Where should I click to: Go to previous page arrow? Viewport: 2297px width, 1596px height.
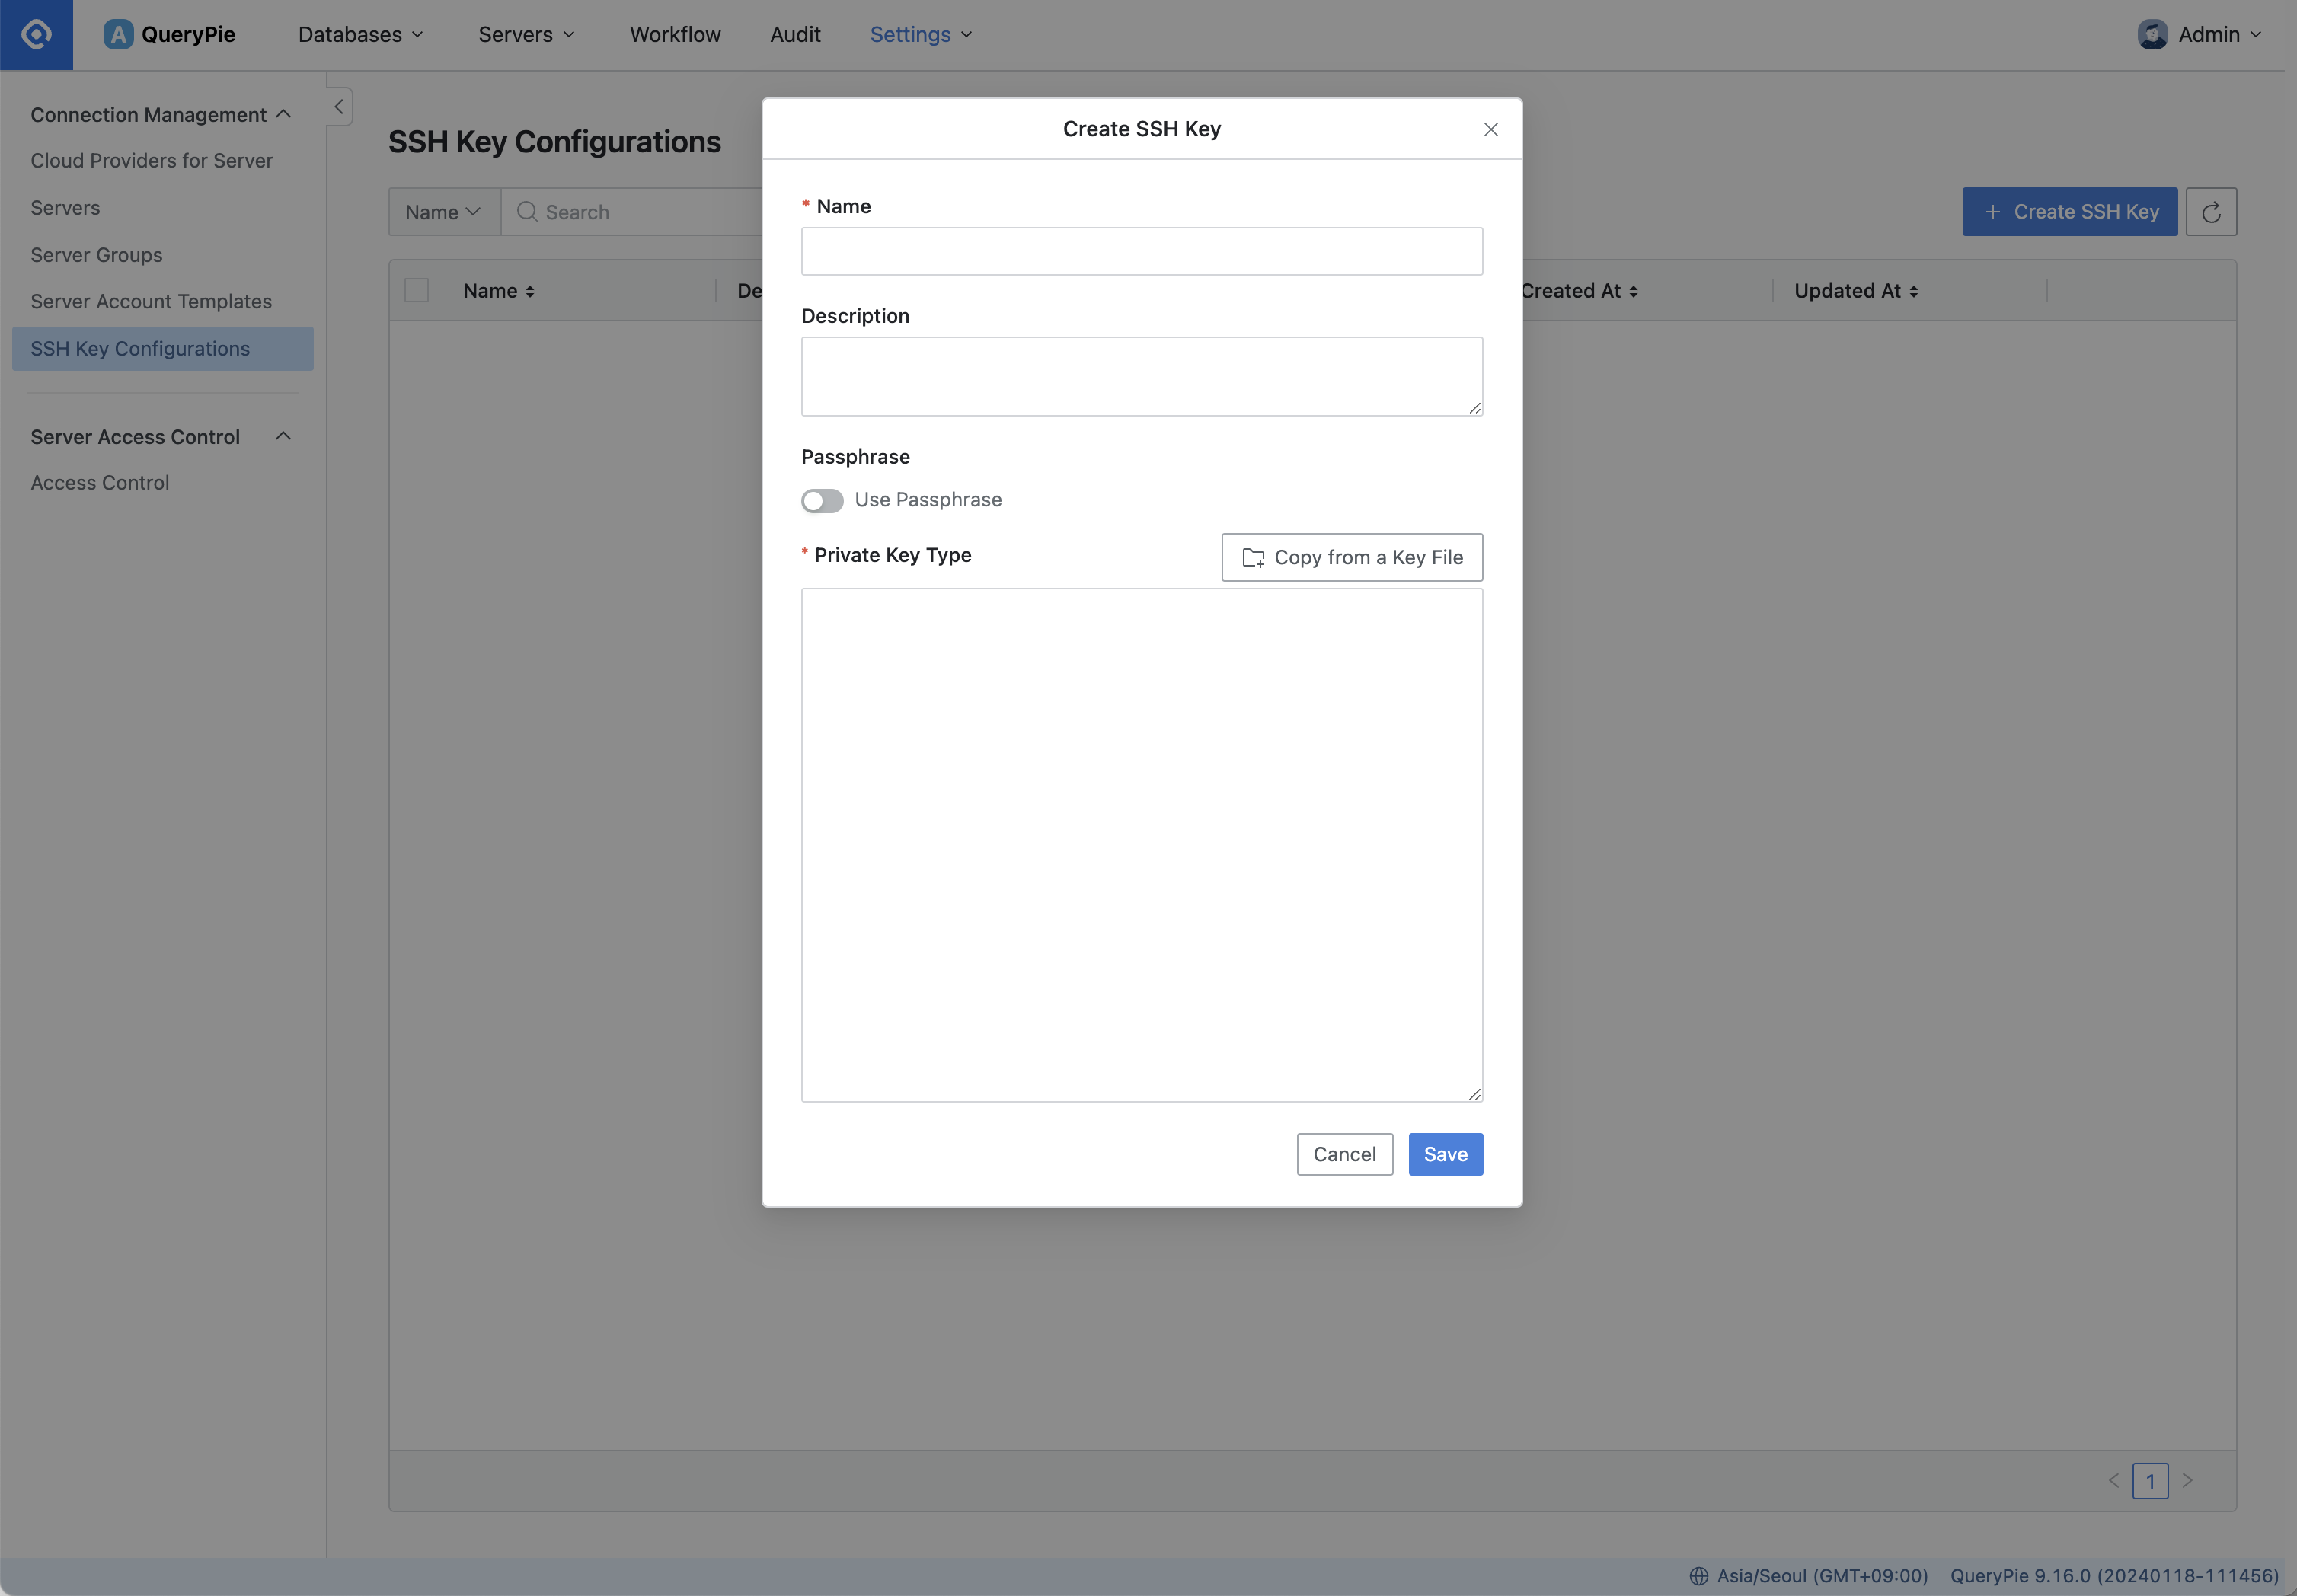pos(2113,1480)
